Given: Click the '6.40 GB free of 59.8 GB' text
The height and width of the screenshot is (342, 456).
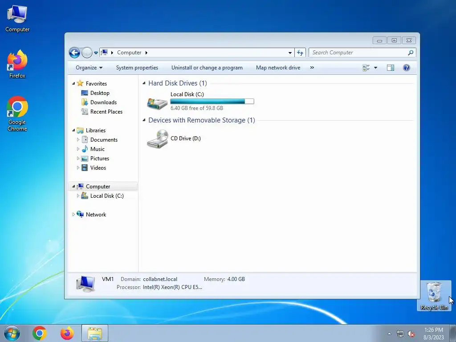Looking at the screenshot, I should coord(196,108).
